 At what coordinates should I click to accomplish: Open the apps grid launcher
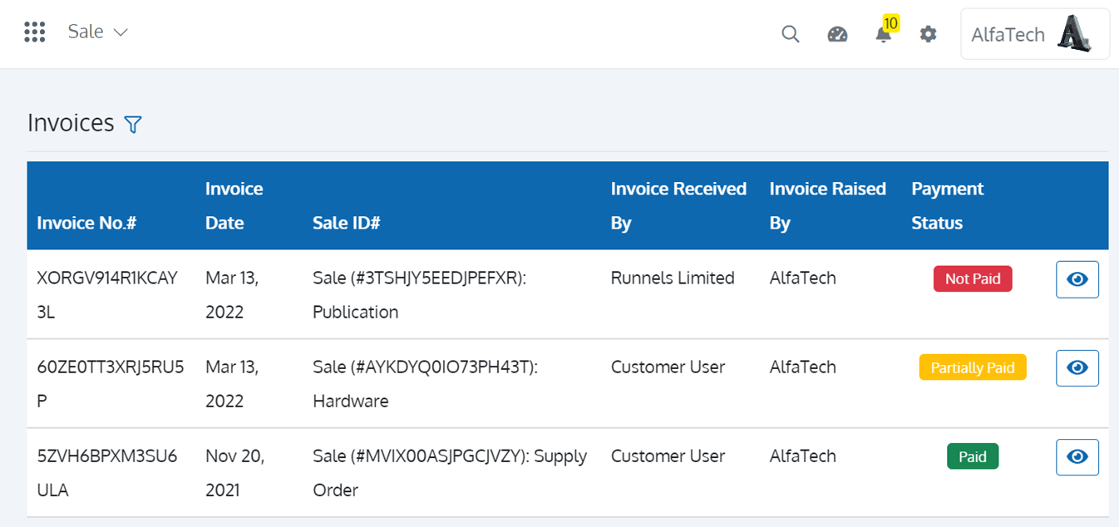click(34, 32)
